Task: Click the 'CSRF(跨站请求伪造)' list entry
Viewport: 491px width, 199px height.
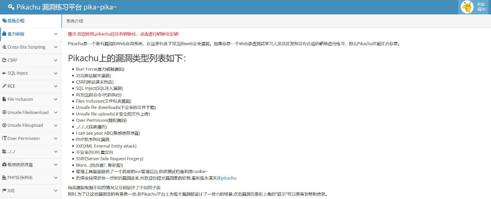Action: coord(95,82)
